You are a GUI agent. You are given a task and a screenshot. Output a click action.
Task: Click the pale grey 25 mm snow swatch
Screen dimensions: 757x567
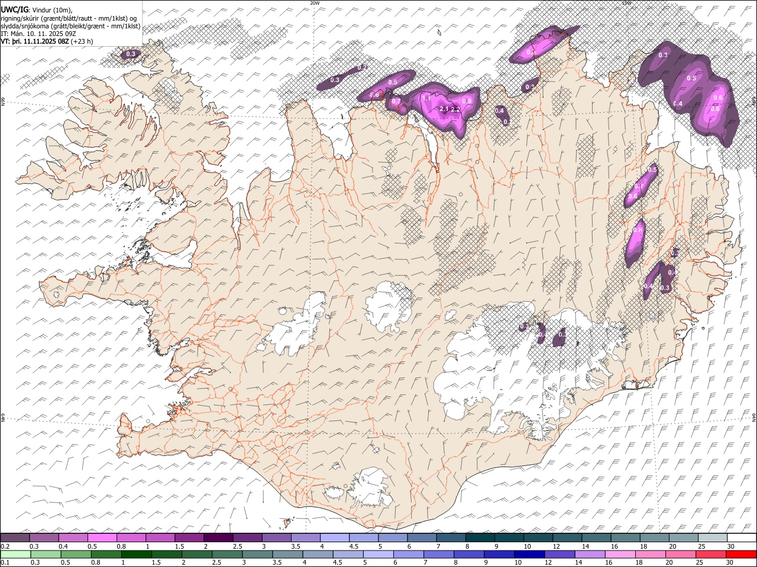[x=713, y=537]
